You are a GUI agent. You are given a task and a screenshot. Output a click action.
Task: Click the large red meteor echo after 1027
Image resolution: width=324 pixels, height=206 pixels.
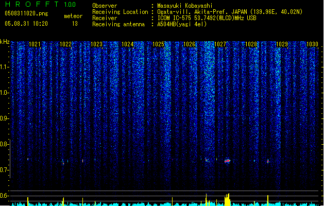(227, 161)
